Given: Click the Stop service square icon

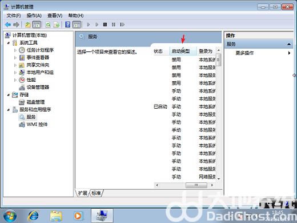Looking at the screenshot, I should tap(105, 25).
